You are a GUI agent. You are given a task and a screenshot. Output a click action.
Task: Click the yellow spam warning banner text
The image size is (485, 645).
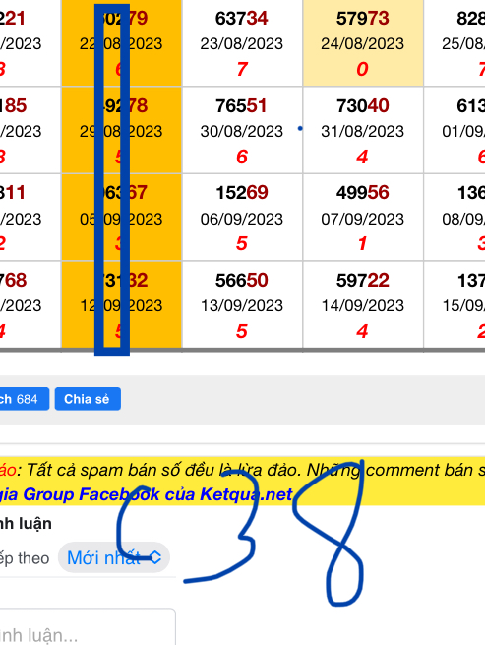tap(242, 470)
